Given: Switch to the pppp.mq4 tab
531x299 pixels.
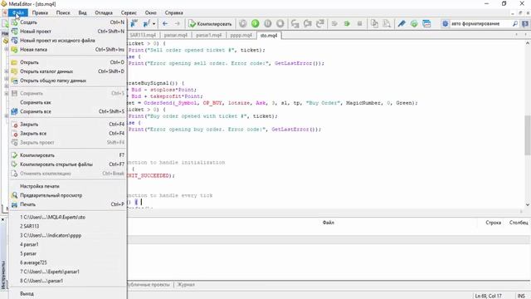Looking at the screenshot, I should [x=241, y=35].
